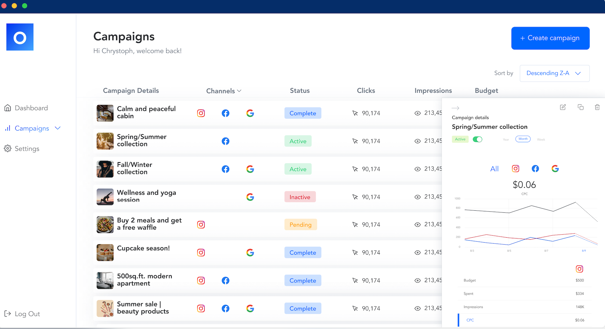
Task: Collapse the Campaigns sidebar chevron
Action: click(x=58, y=128)
